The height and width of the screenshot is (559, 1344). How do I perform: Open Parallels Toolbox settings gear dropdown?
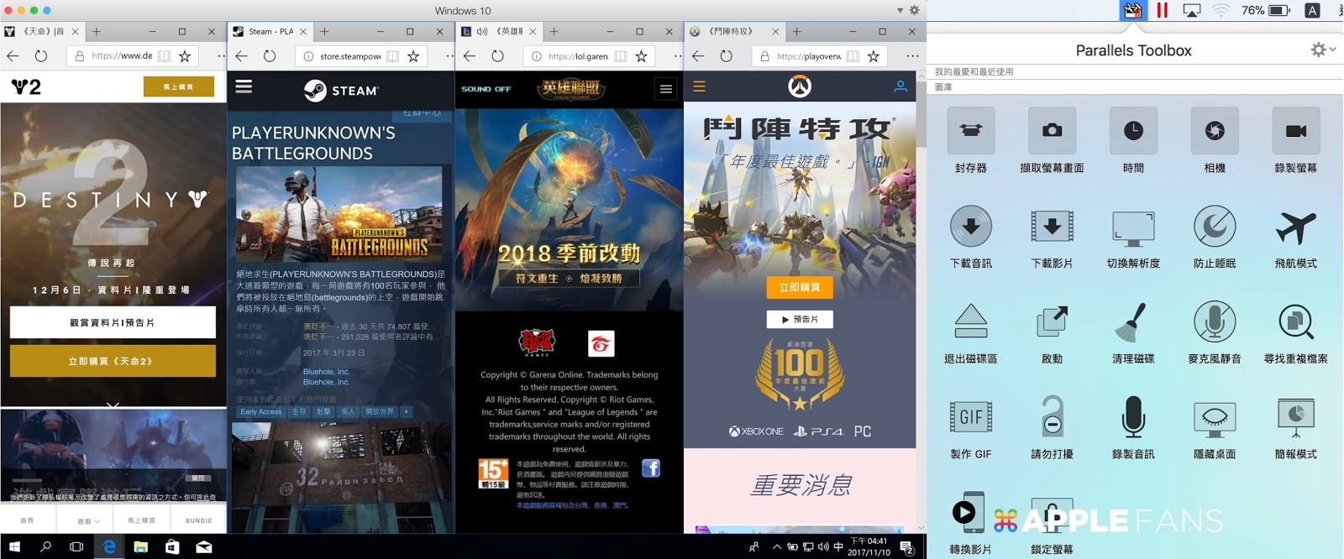pyautogui.click(x=1322, y=50)
